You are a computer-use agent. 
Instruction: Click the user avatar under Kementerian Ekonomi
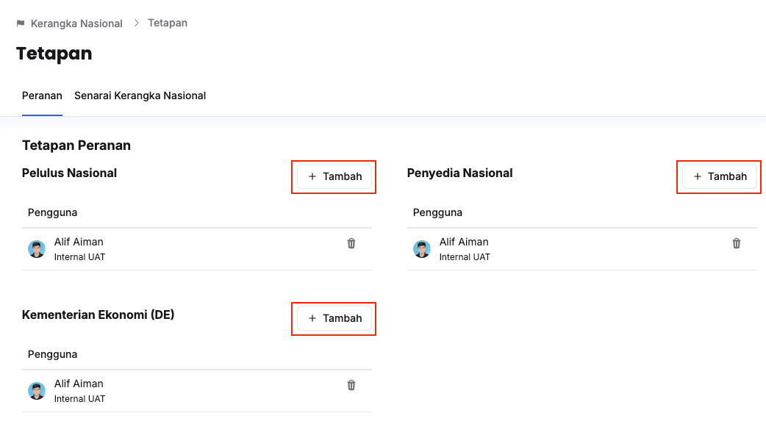click(x=37, y=391)
